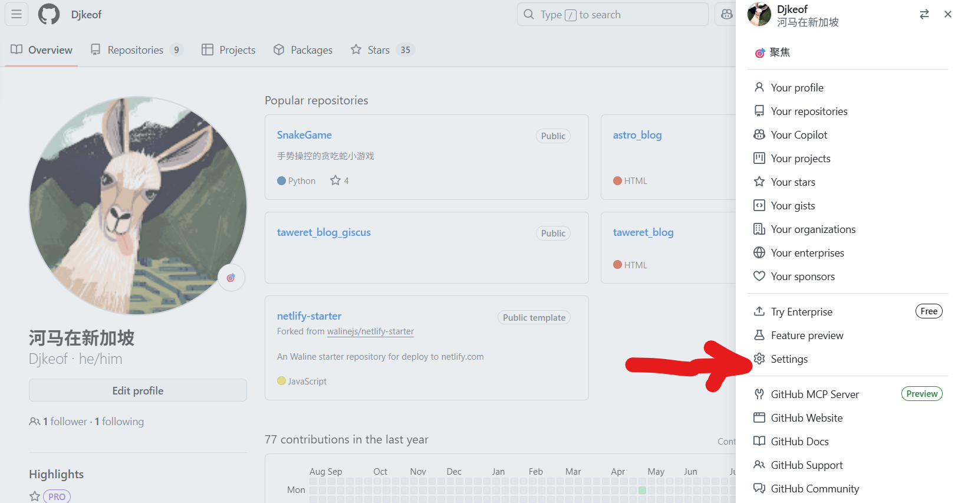Image resolution: width=958 pixels, height=503 pixels.
Task: Click the search input field
Action: 613,14
